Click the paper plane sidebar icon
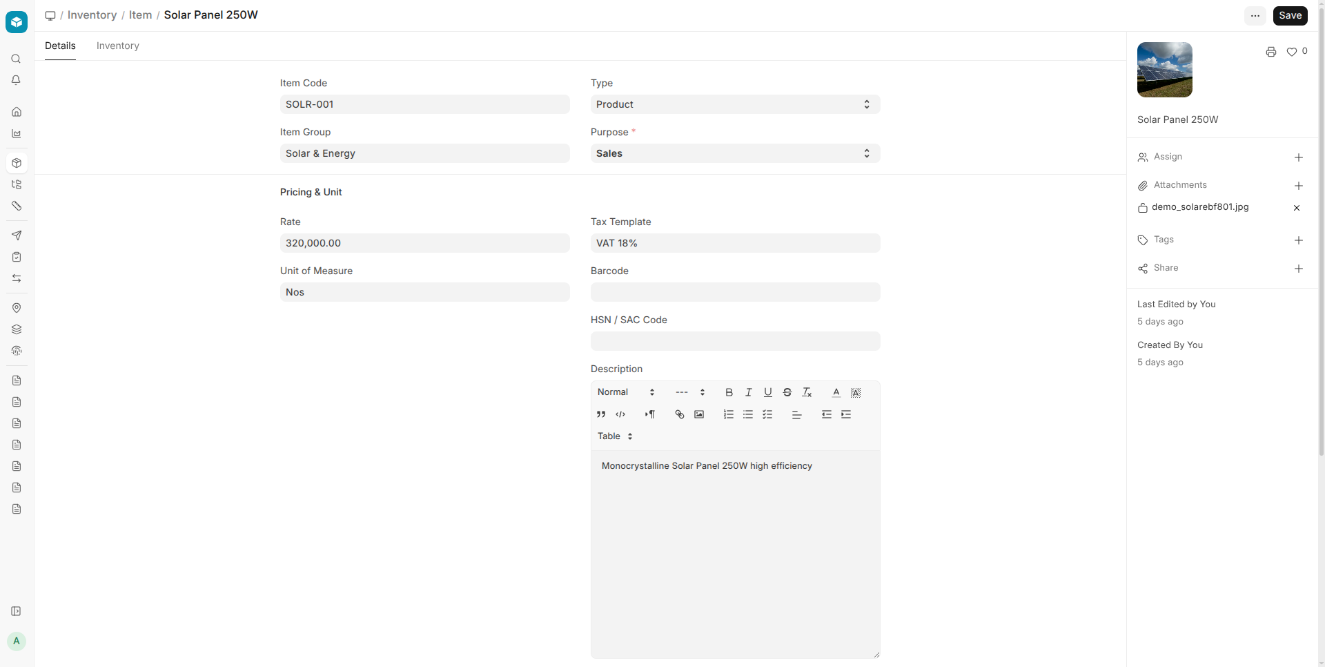The height and width of the screenshot is (667, 1325). 17,235
